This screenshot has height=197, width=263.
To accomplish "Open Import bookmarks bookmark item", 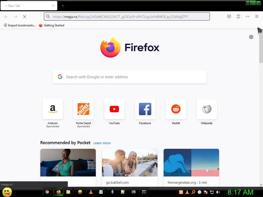I will coord(20,25).
